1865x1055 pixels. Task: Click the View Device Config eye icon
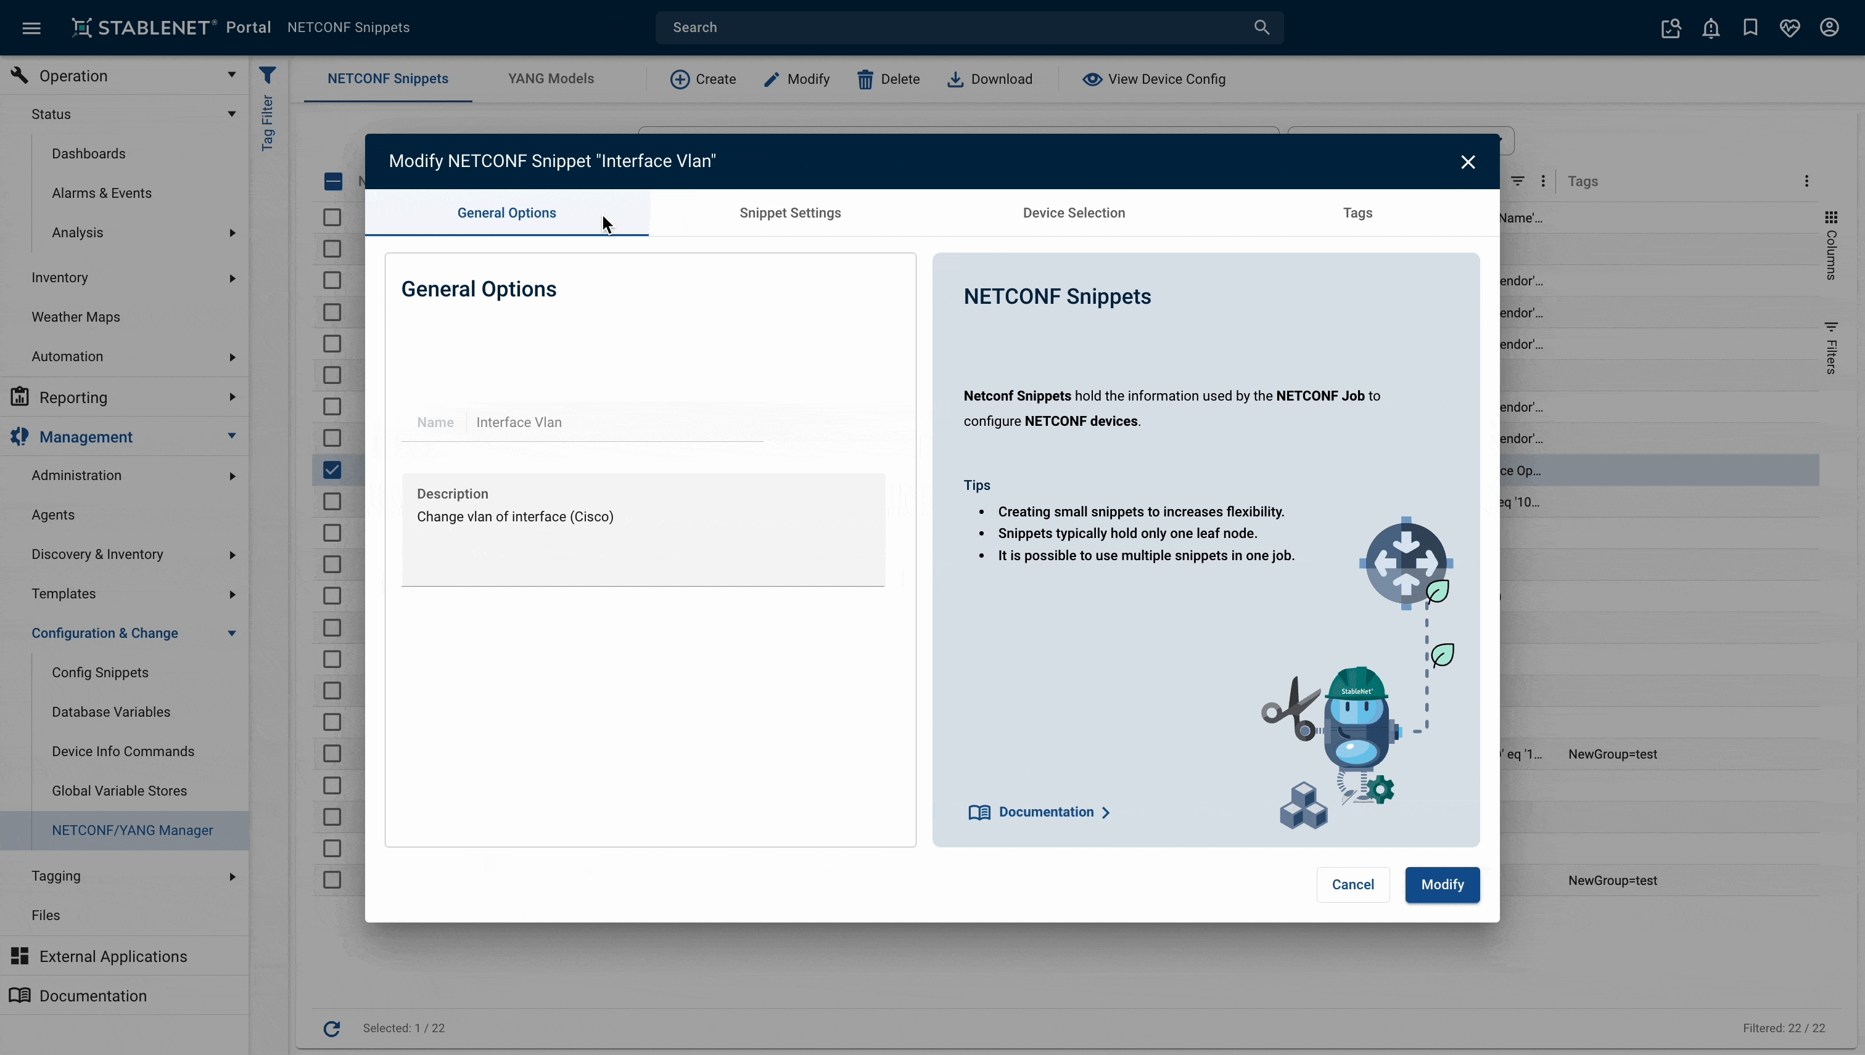(x=1092, y=79)
